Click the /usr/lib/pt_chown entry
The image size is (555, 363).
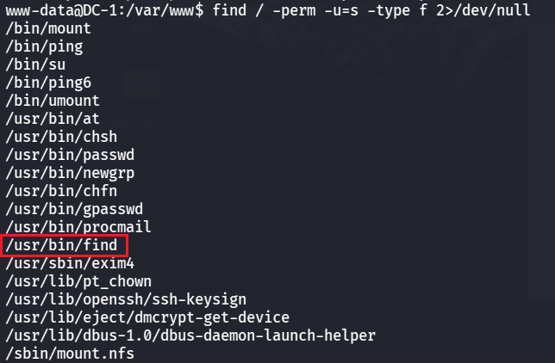coord(78,281)
